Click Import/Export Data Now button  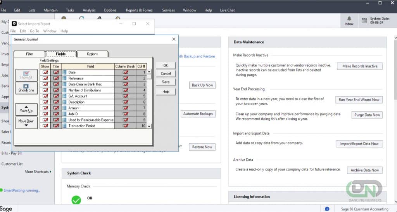click(x=359, y=144)
